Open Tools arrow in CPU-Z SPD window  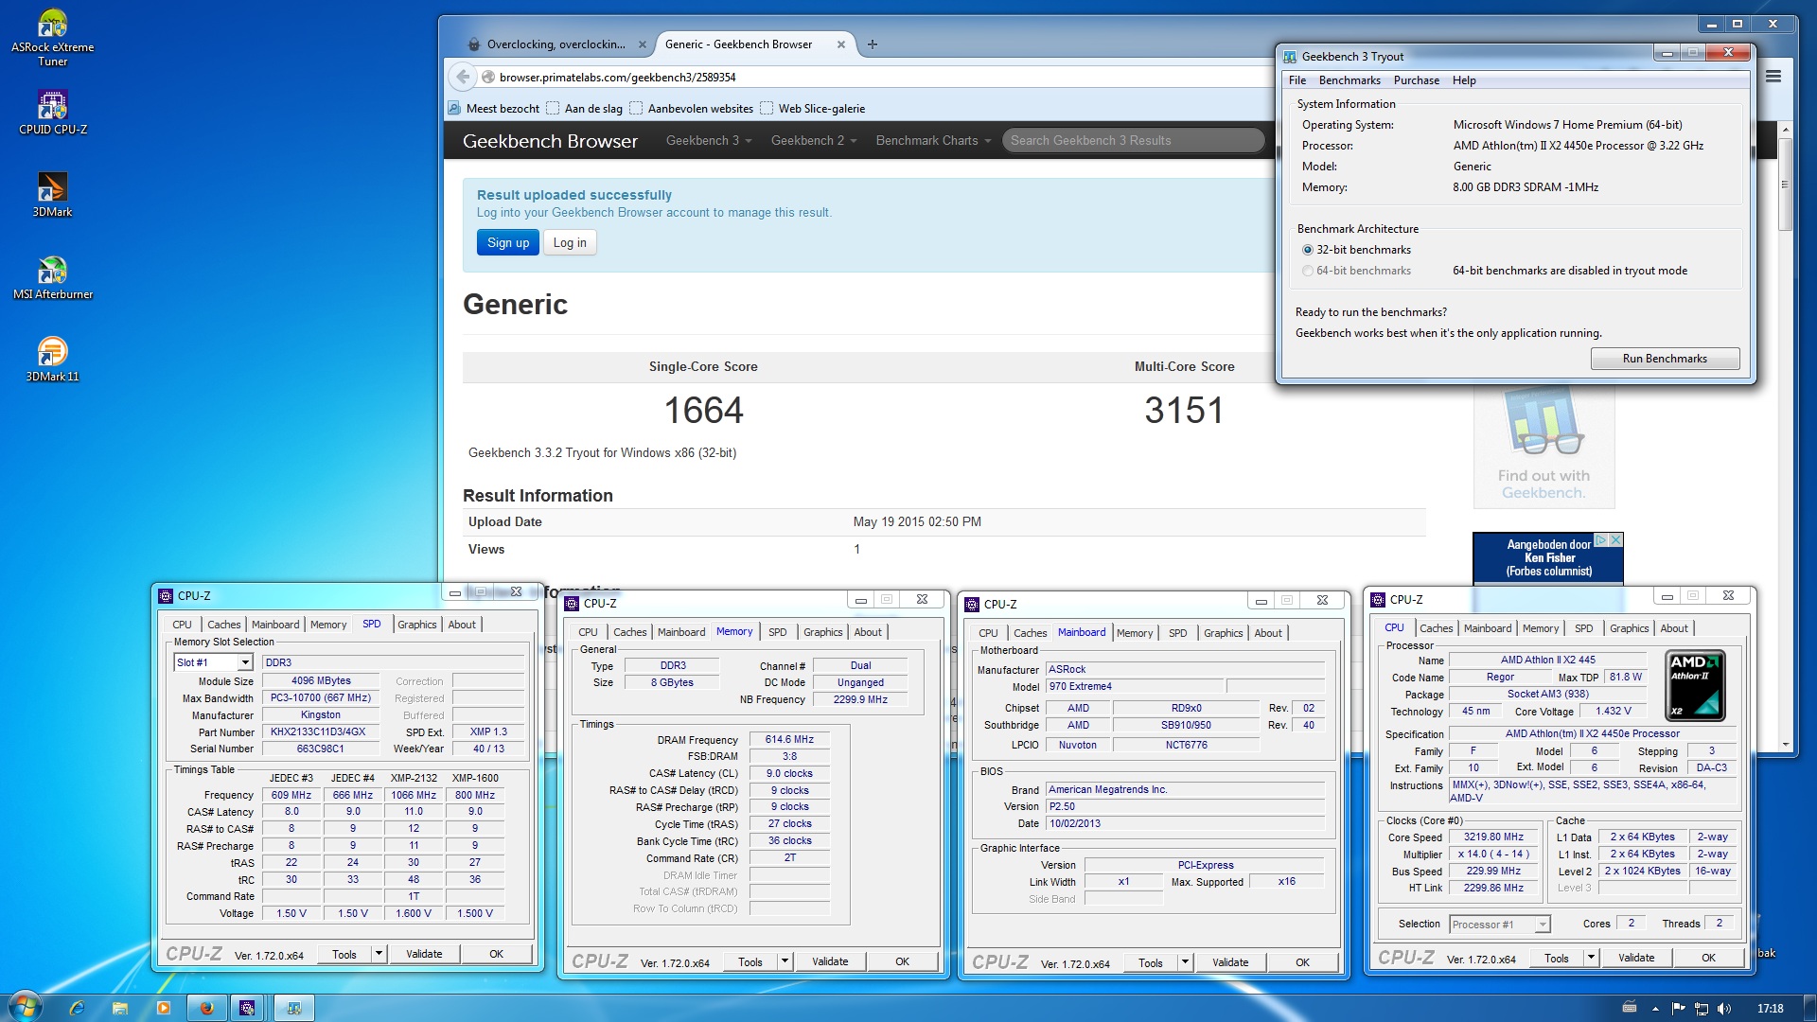click(379, 954)
